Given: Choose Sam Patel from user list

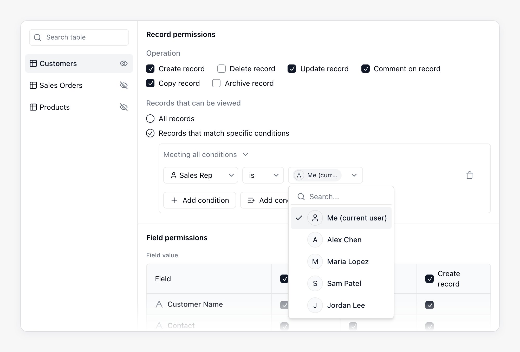Looking at the screenshot, I should click(x=341, y=283).
